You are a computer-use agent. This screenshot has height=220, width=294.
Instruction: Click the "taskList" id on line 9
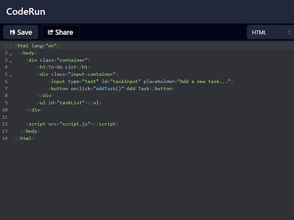[x=71, y=103]
